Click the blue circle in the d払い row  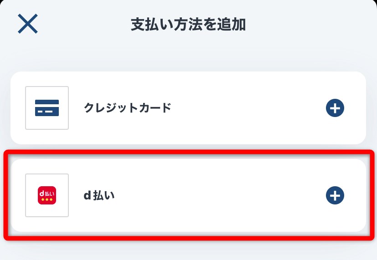tap(335, 195)
